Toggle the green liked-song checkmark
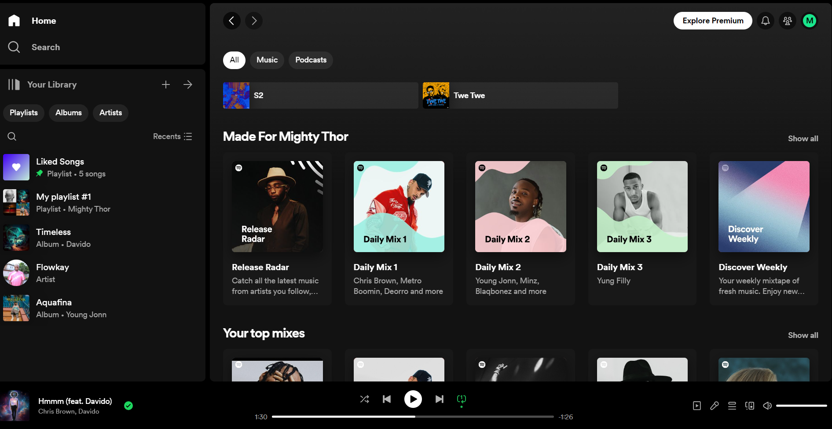832x429 pixels. 128,406
